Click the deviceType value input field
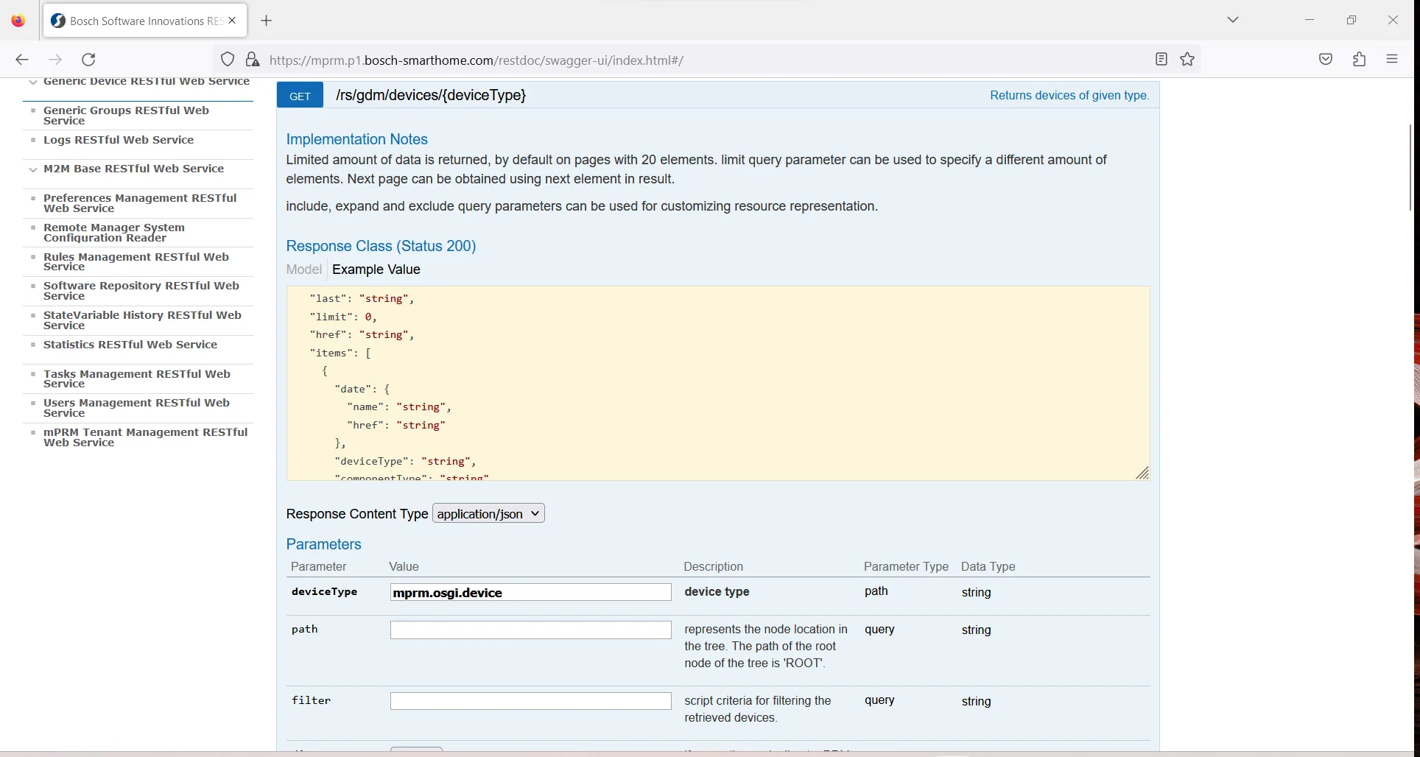Viewport: 1420px width, 757px height. 530,593
